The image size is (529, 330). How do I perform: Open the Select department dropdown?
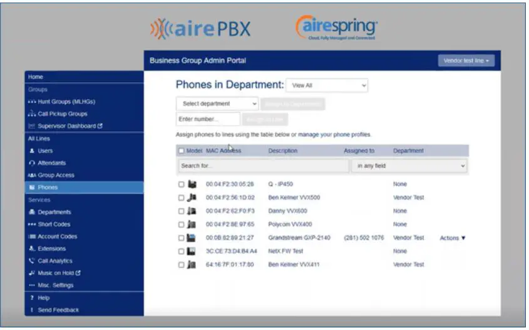(x=217, y=104)
